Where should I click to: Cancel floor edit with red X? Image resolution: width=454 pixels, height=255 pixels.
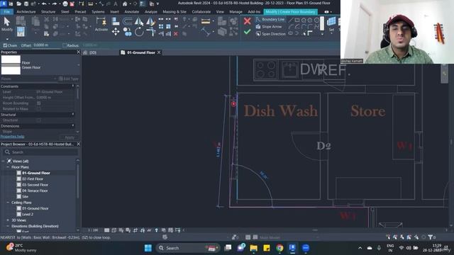[x=247, y=21]
